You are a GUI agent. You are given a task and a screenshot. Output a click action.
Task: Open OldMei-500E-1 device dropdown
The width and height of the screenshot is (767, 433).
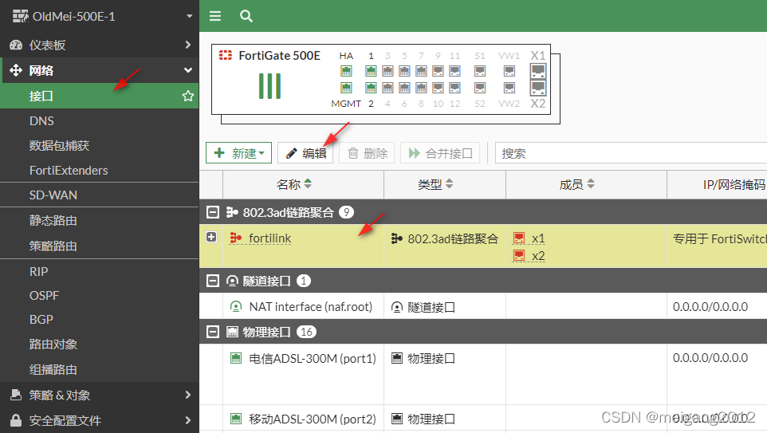tap(189, 16)
